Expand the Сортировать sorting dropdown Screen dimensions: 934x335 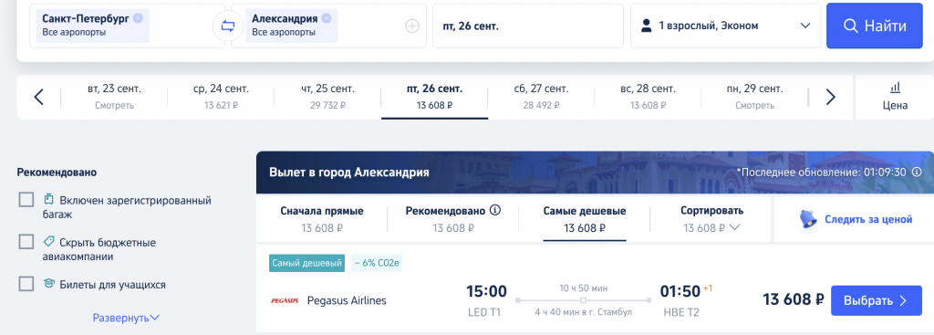711,219
